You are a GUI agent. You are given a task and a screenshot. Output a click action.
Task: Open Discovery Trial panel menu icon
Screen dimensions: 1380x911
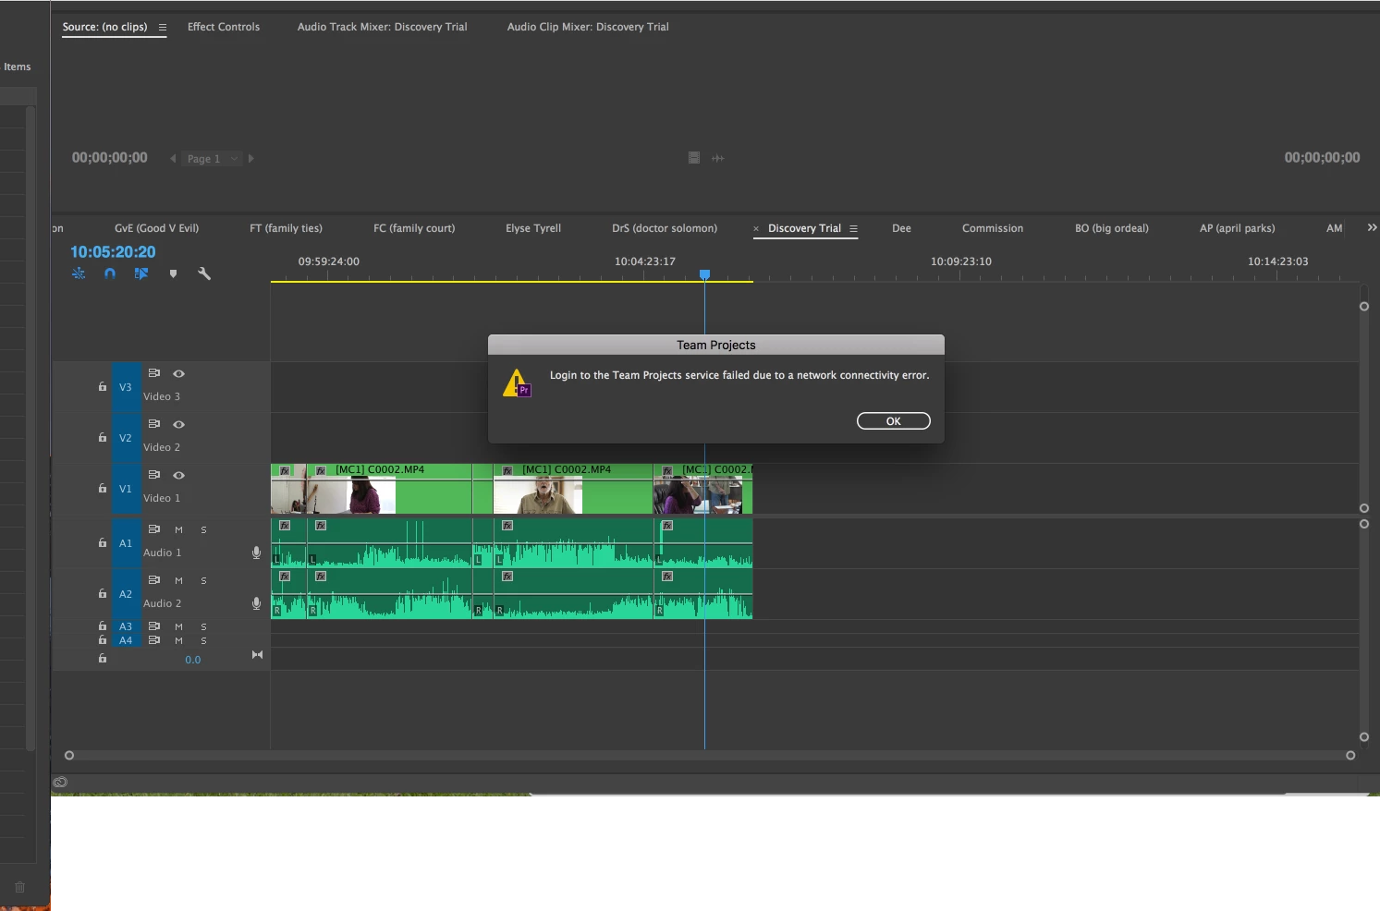coord(853,229)
